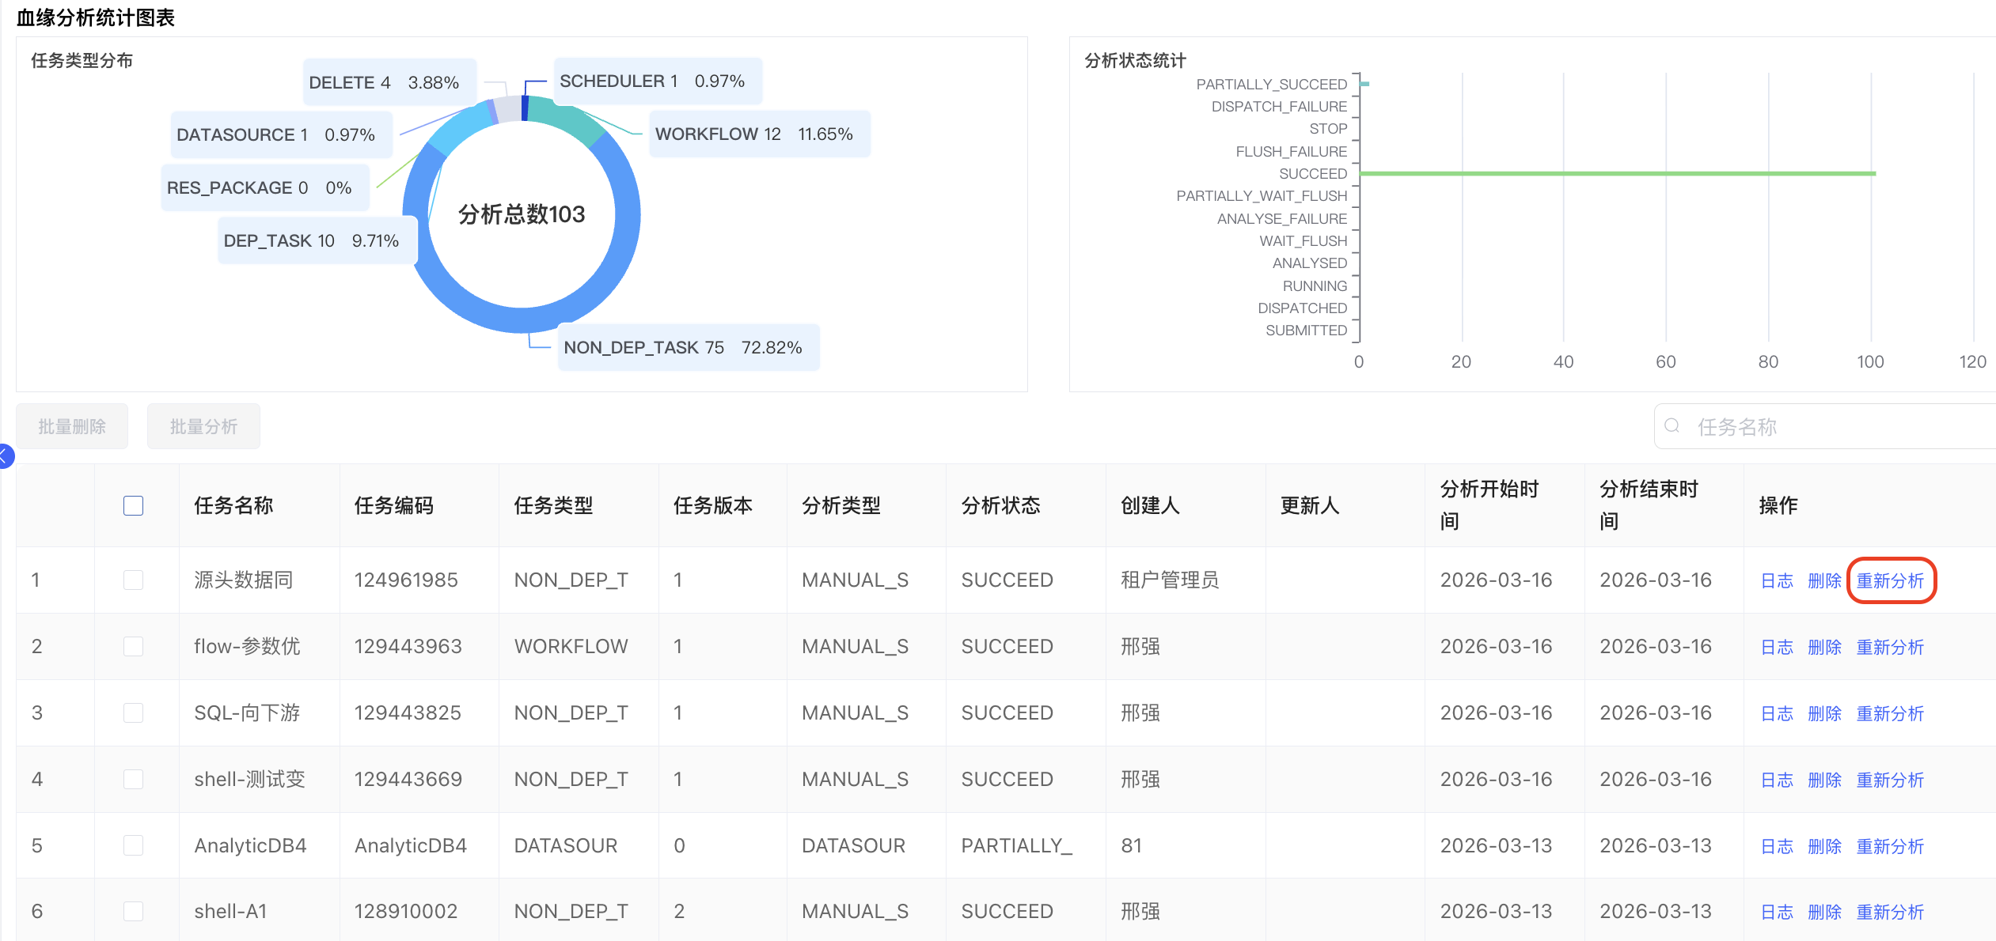The width and height of the screenshot is (1996, 941).
Task: Check the checkbox for 源头数据同 row
Action: point(133,580)
